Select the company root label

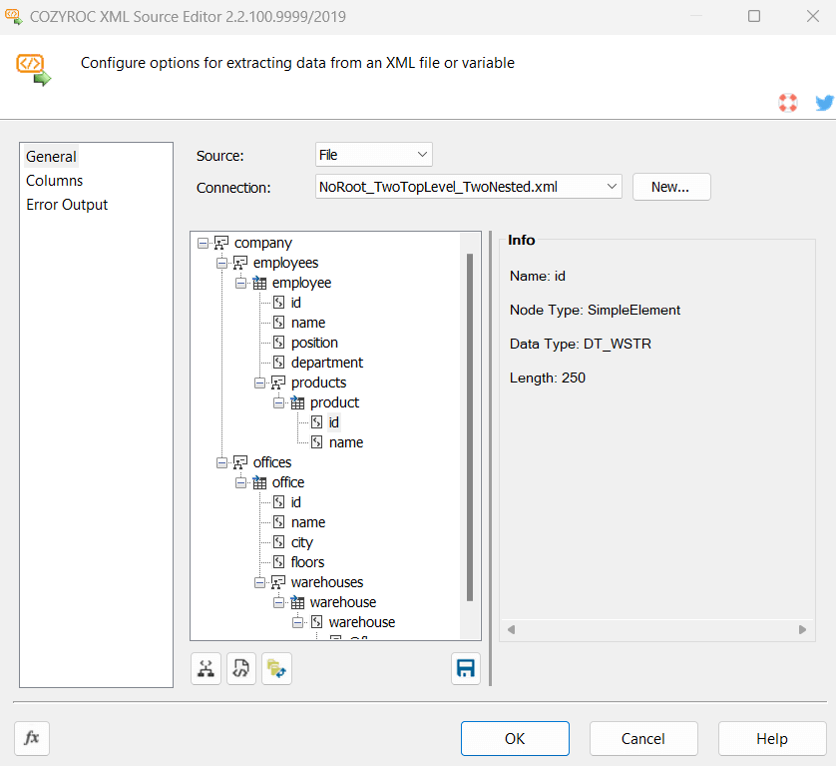[262, 243]
